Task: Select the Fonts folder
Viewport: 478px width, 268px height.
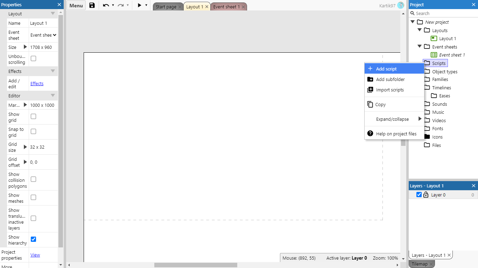Action: coord(438,128)
